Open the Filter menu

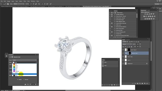coord(25,1)
